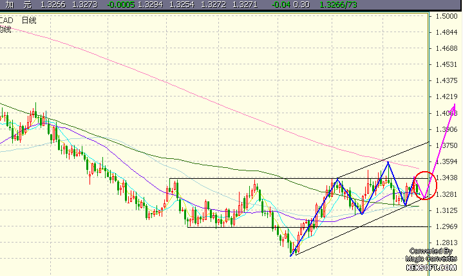Click the 加元 currency name in header

(19, 5)
